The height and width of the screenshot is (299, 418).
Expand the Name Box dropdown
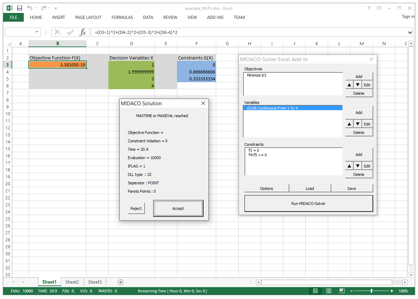(x=37, y=32)
